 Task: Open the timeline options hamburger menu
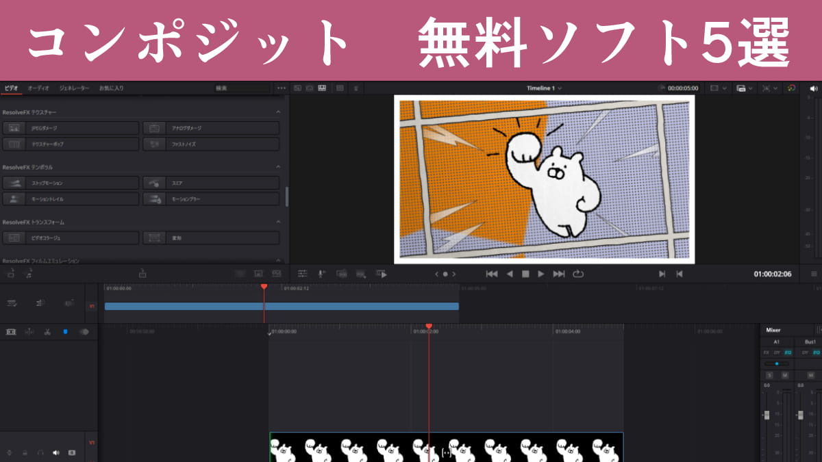click(814, 274)
